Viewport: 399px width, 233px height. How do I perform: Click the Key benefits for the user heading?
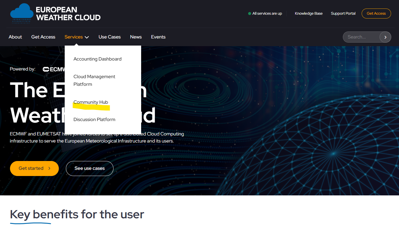pyautogui.click(x=77, y=214)
